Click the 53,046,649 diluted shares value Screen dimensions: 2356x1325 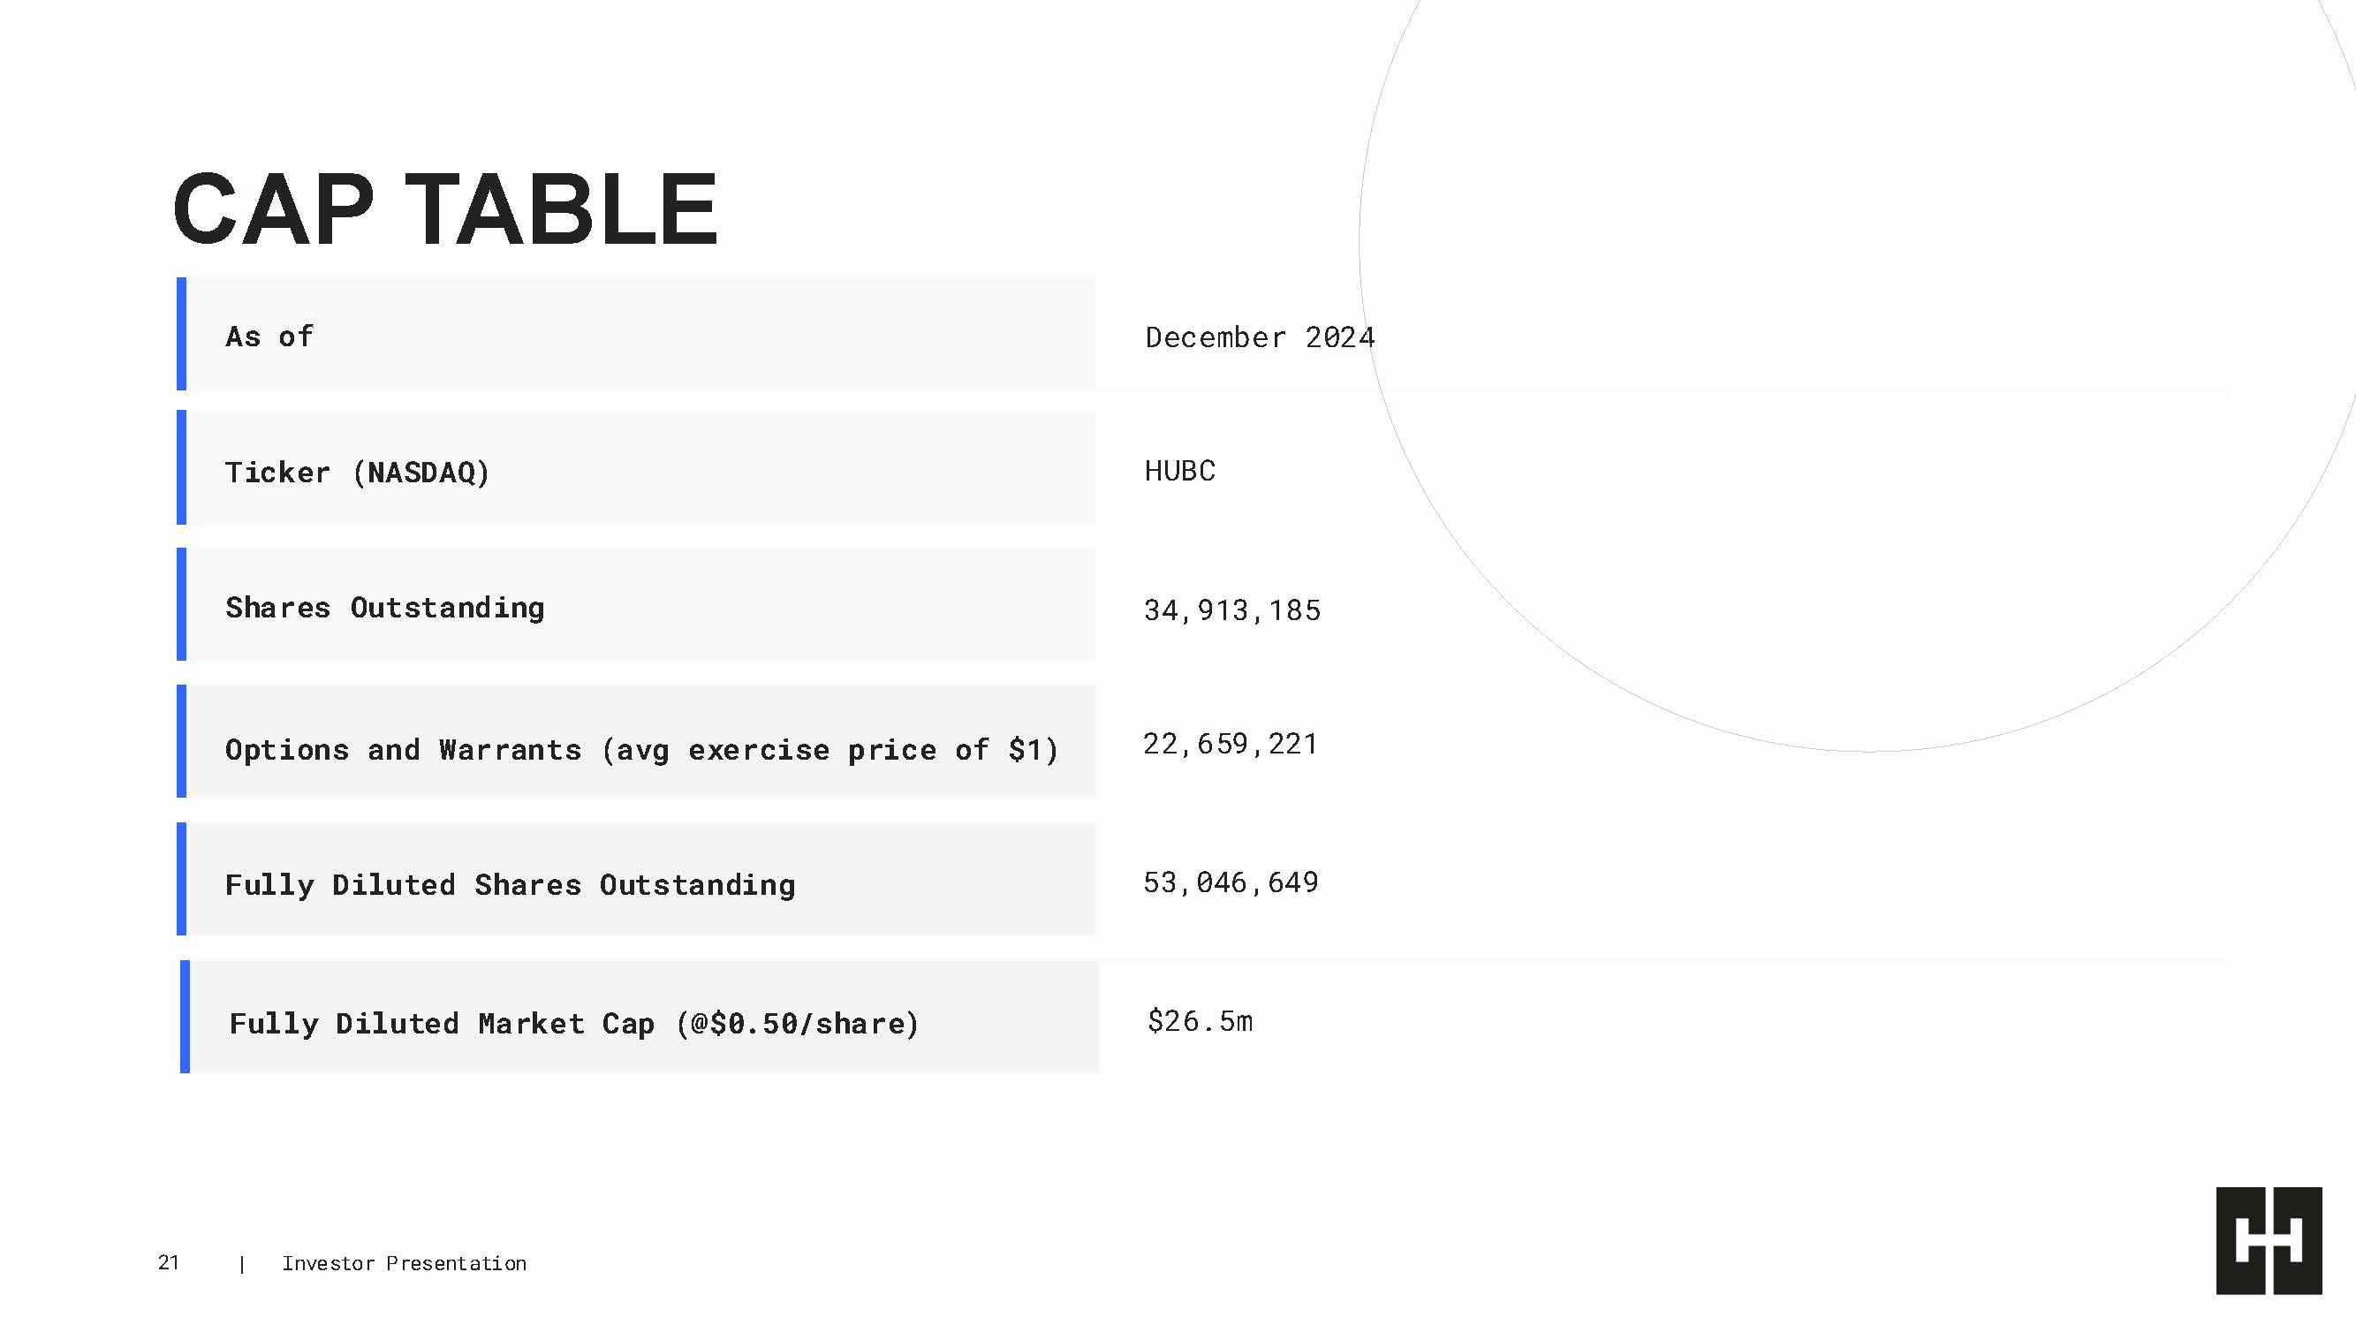point(1231,882)
